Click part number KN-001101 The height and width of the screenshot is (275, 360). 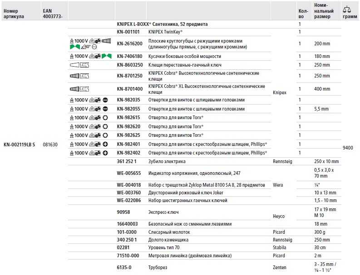coord(128,32)
